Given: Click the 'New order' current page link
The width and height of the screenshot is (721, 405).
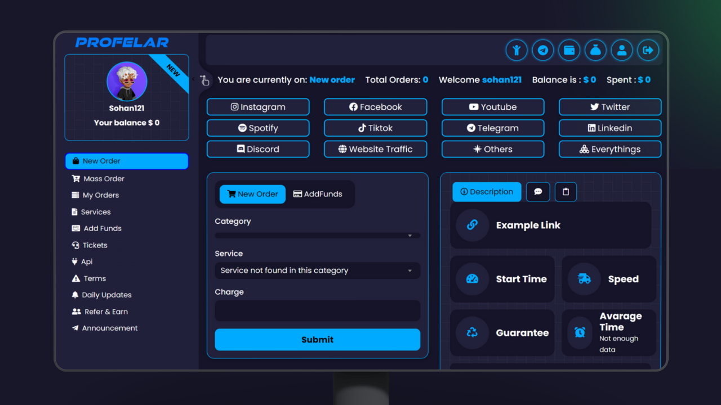Looking at the screenshot, I should coord(332,80).
